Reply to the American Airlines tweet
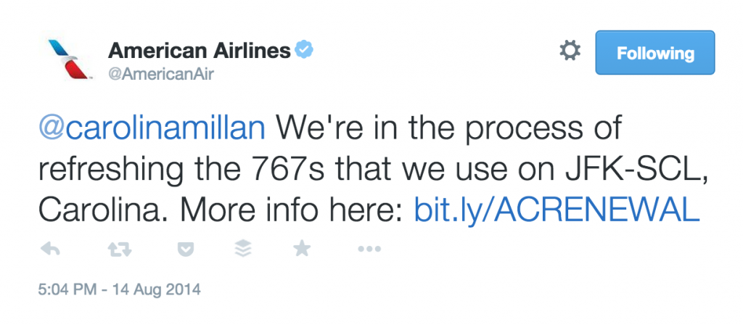The image size is (743, 325). pos(50,248)
